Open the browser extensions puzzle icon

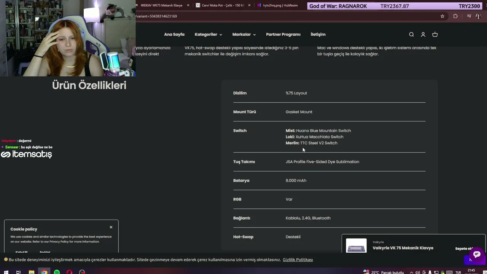(x=455, y=16)
